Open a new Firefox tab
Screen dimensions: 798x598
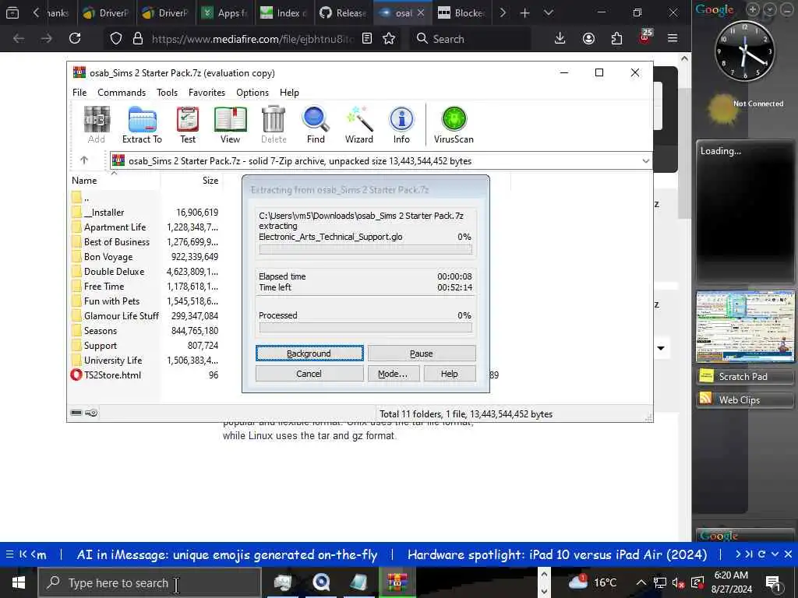524,12
